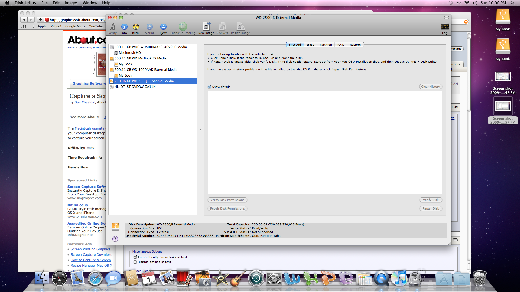Open the Images menu

click(x=71, y=3)
